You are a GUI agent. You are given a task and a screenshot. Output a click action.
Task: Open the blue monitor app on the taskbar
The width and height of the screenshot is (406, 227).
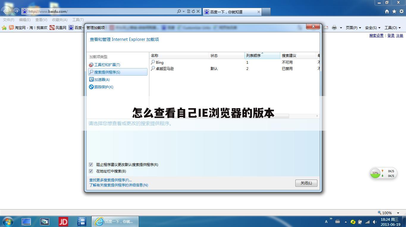tap(26, 221)
